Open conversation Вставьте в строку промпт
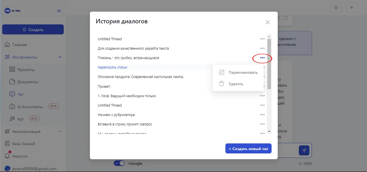Screen dimensions: 367x172 [125, 124]
